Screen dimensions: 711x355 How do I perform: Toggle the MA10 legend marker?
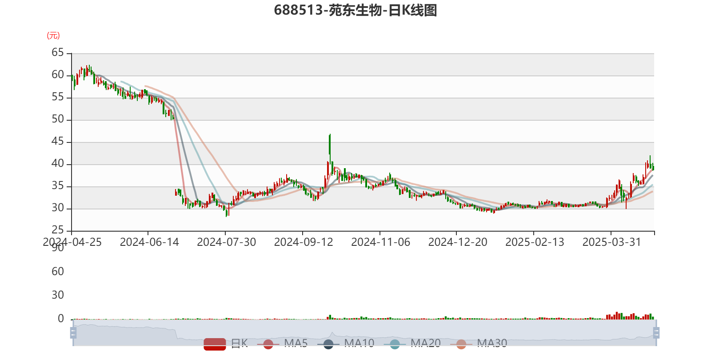pyautogui.click(x=328, y=344)
